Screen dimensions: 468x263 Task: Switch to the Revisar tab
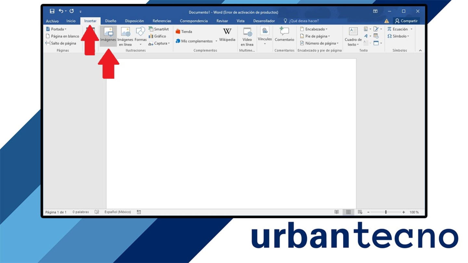[222, 21]
